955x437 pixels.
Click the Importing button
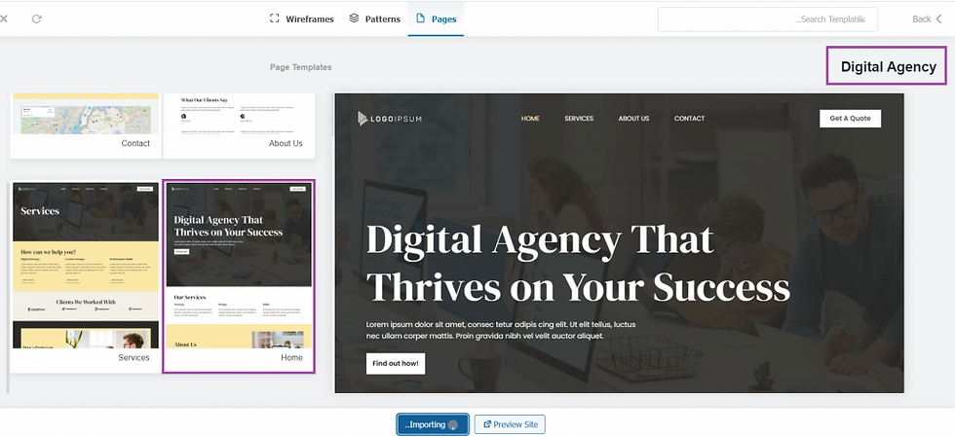pyautogui.click(x=433, y=424)
